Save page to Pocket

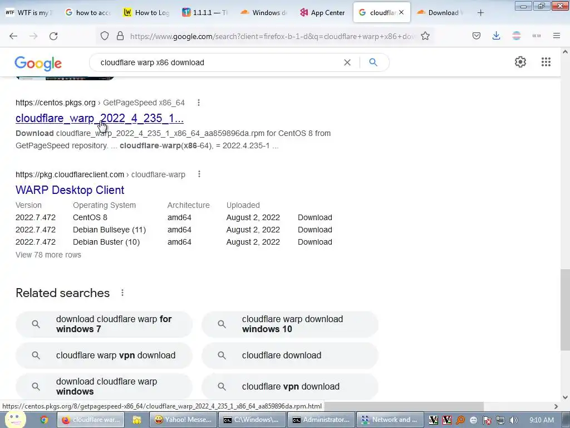click(x=476, y=36)
